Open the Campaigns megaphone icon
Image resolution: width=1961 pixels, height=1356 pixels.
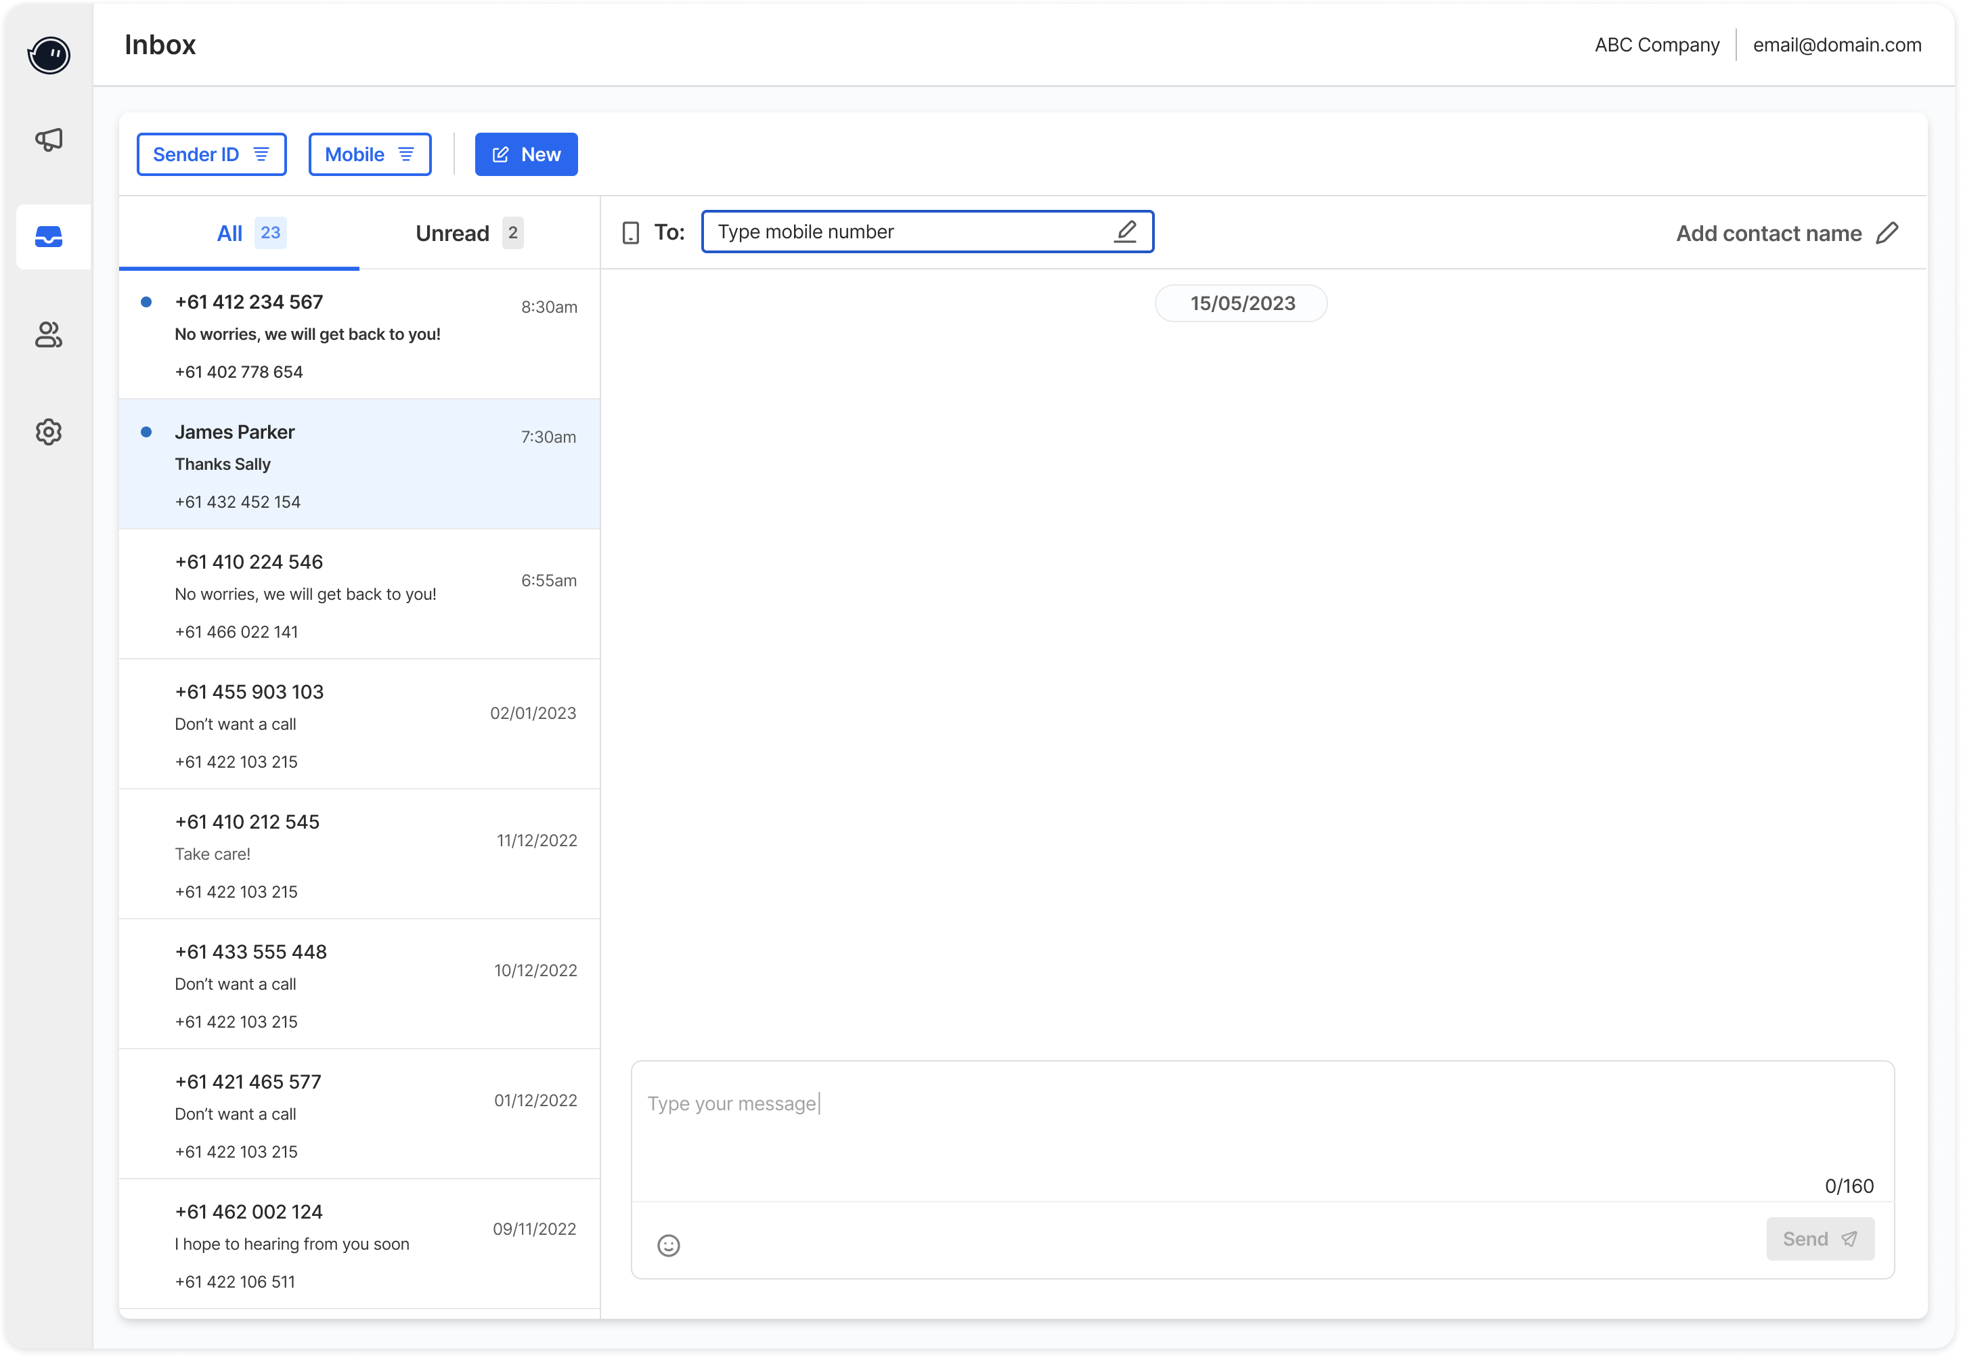coord(49,139)
